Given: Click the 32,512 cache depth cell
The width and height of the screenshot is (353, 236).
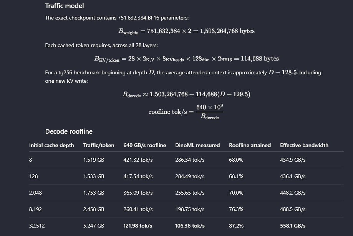Looking at the screenshot, I should [x=37, y=226].
